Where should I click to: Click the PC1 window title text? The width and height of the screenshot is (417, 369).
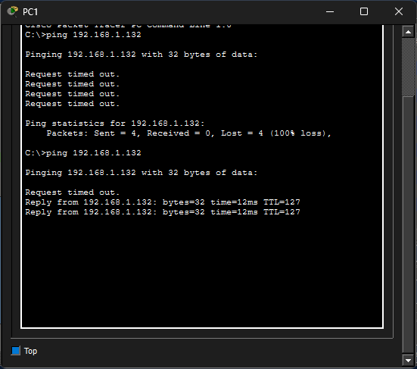point(30,12)
